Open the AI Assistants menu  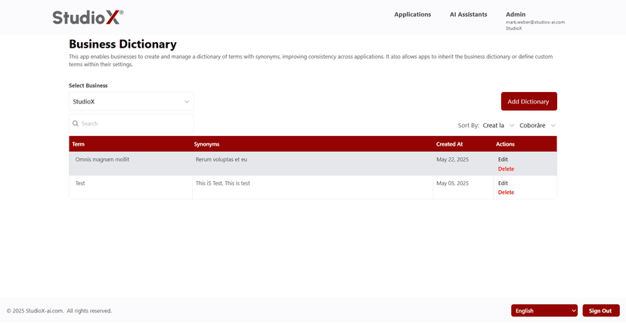tap(468, 14)
